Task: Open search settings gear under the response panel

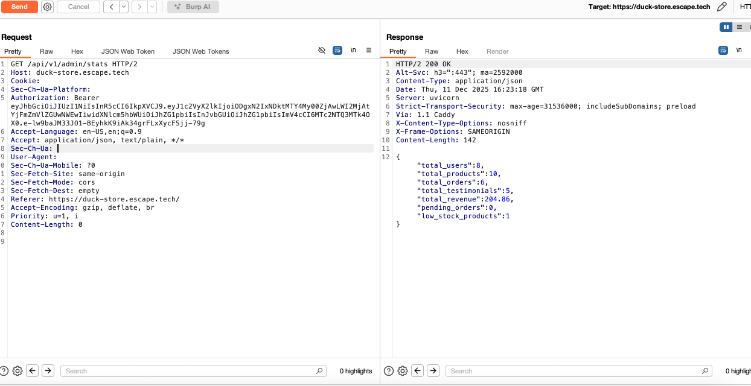Action: (x=402, y=371)
